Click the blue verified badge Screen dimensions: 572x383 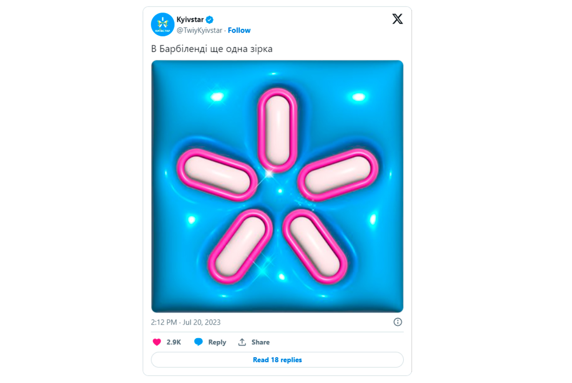click(210, 19)
